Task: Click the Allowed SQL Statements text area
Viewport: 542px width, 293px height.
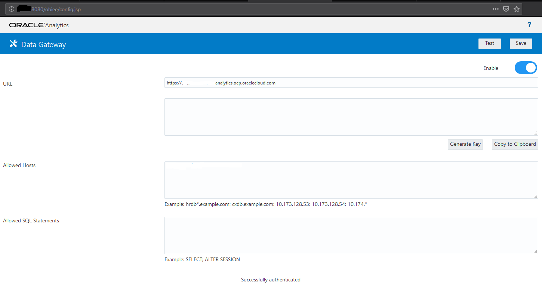Action: point(351,235)
